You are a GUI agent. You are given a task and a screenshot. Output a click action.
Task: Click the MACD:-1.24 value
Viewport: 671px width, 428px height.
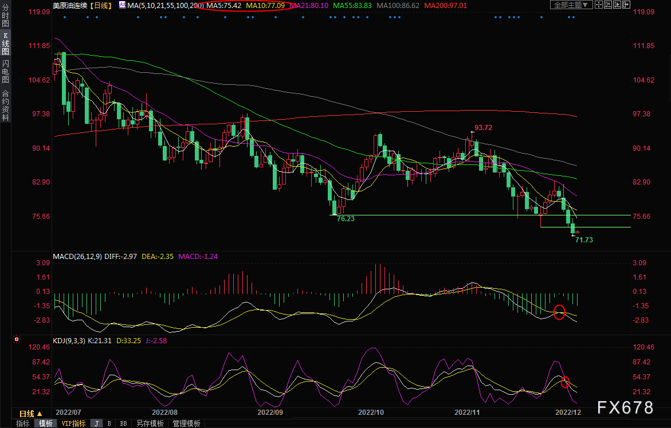tap(198, 256)
